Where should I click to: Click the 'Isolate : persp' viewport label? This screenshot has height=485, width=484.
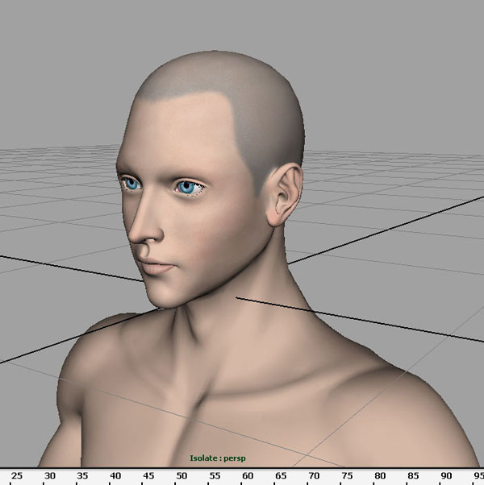point(218,458)
